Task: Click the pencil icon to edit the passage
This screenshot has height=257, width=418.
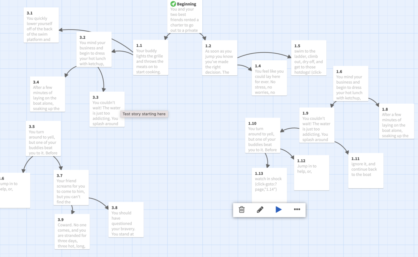Action: click(x=260, y=210)
